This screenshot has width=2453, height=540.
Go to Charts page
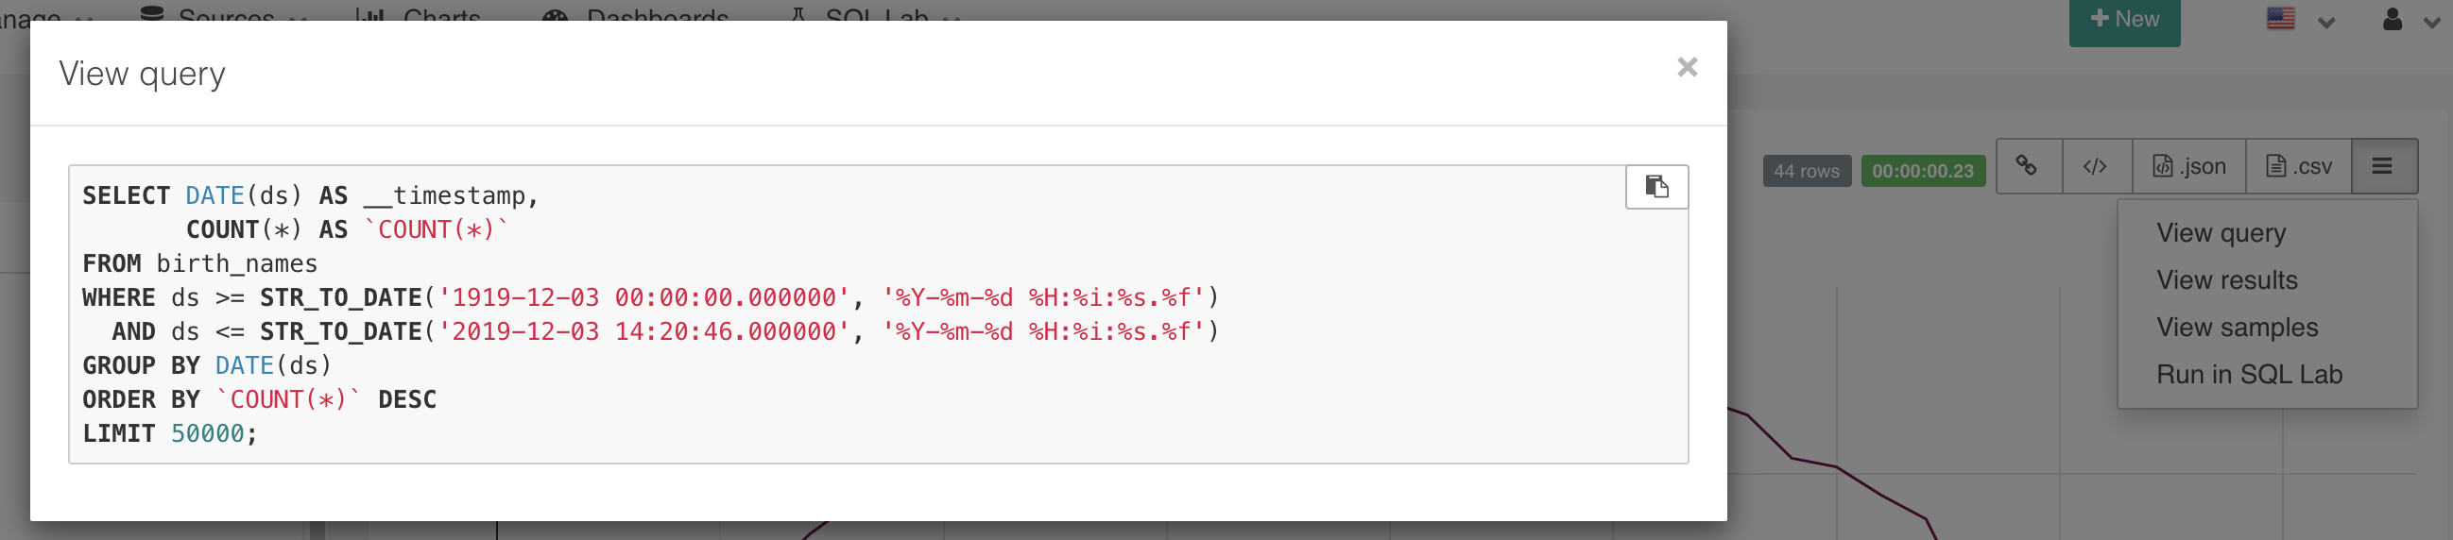tap(418, 15)
